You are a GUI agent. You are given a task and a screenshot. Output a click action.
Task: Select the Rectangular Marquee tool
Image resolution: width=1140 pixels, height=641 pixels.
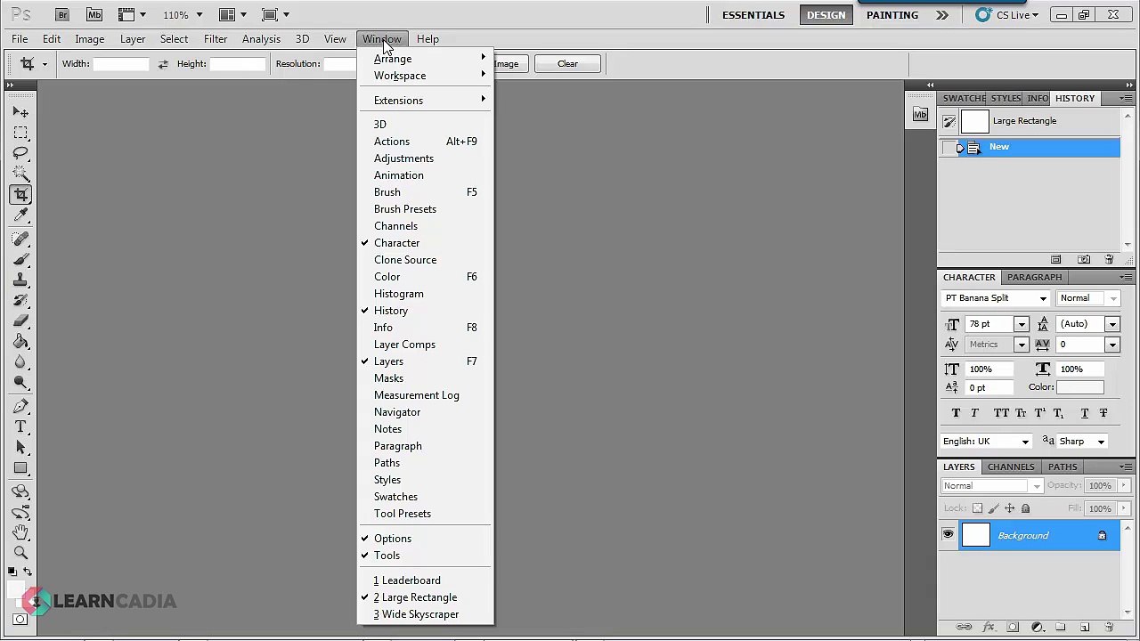[20, 133]
